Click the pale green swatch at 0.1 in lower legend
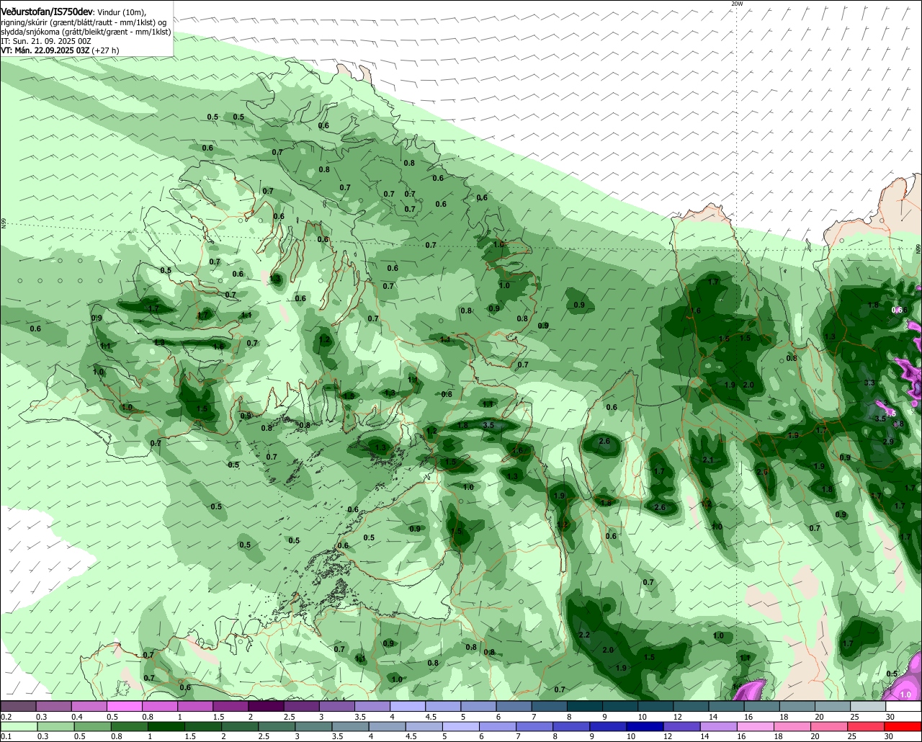Viewport: 922px width, 742px height. pos(18,726)
